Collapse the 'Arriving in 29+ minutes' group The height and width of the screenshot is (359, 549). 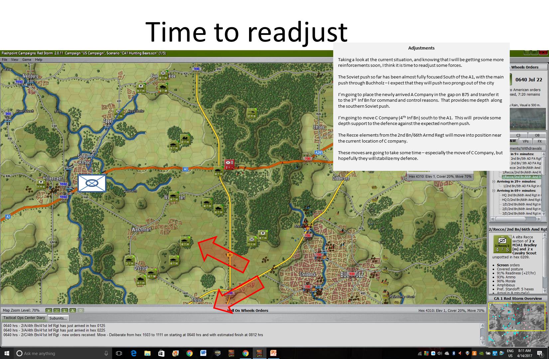coord(494,182)
